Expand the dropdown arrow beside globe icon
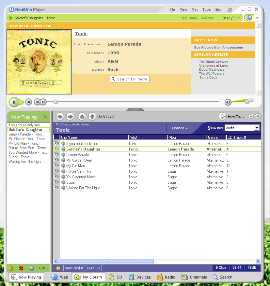Image resolution: width=270 pixels, height=286 pixels. [x=257, y=18]
